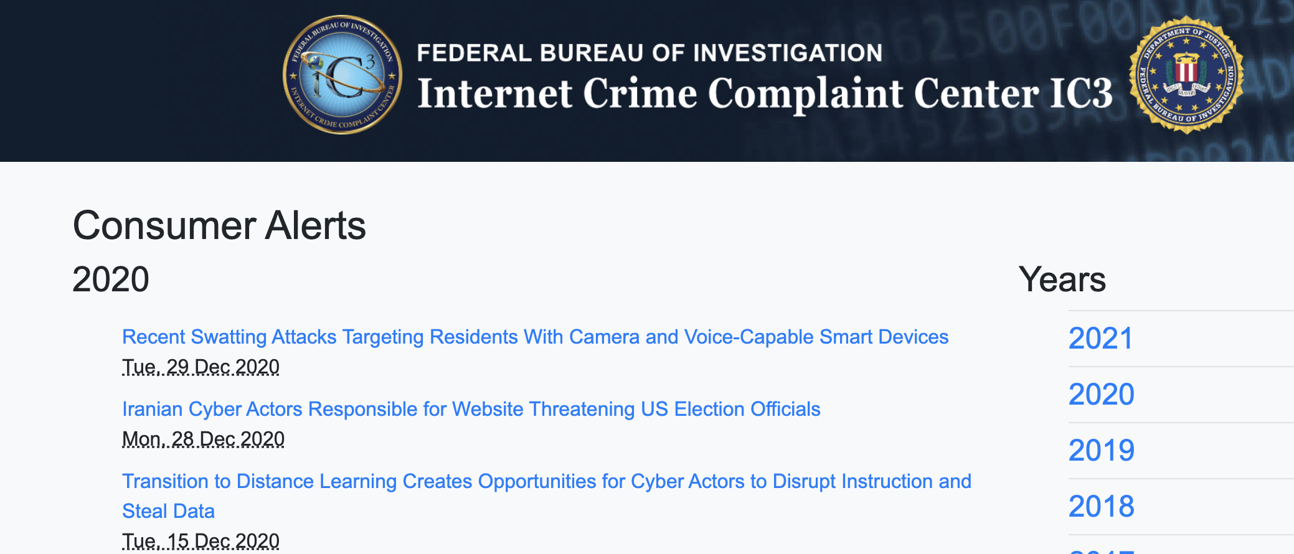Click the Federal Bureau of Investigation banner text
This screenshot has height=554, width=1294.
(x=649, y=53)
